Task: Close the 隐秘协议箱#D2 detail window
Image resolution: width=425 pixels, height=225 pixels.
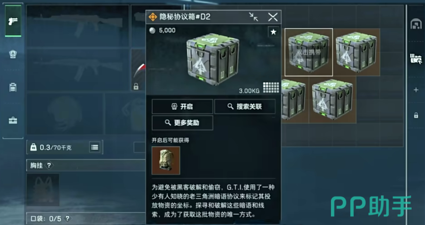Action: [x=273, y=17]
